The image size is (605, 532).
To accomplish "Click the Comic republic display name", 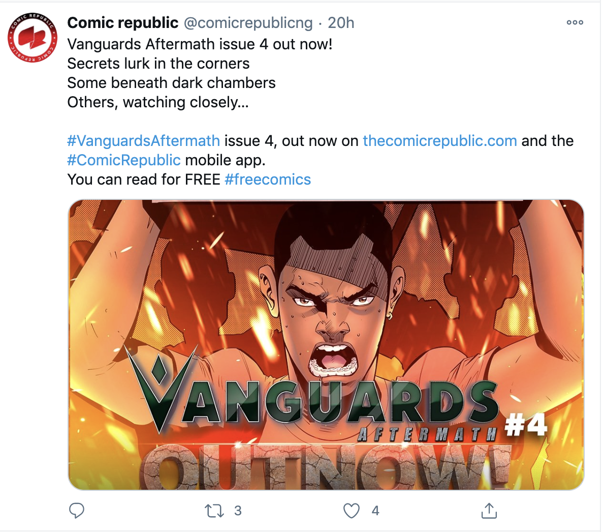I will [x=123, y=23].
